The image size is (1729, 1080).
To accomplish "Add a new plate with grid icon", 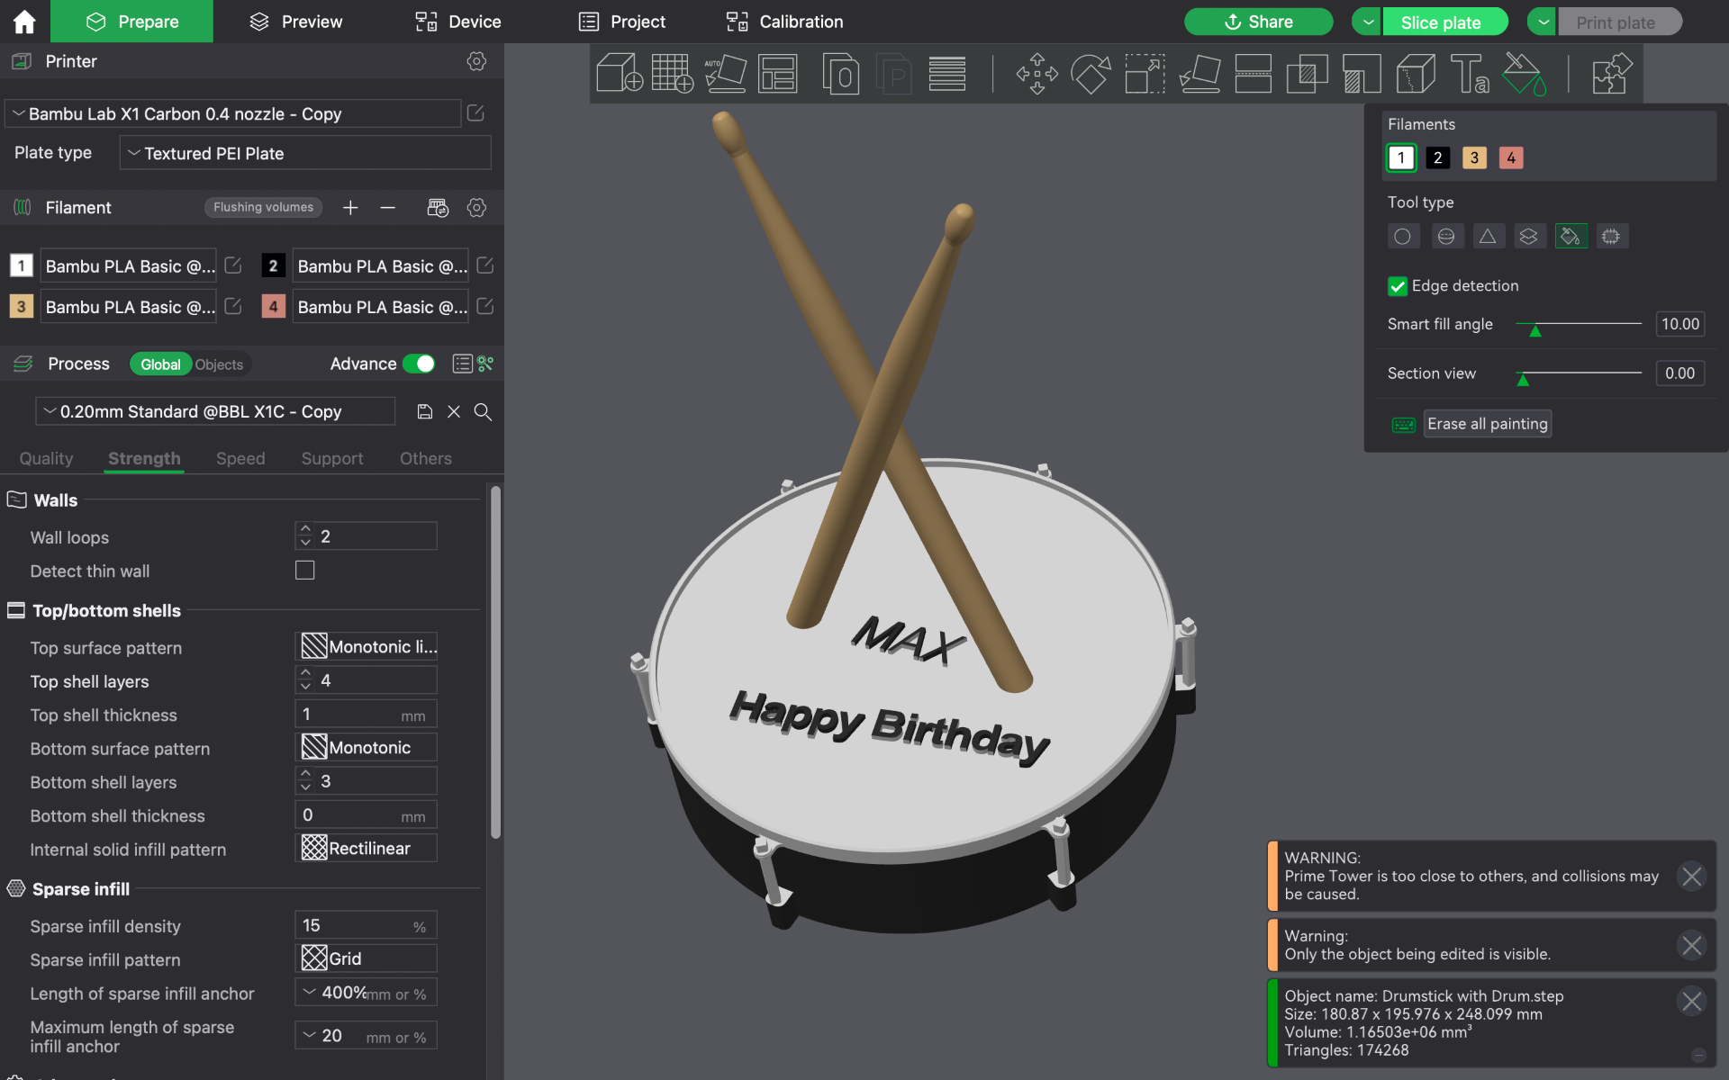I will tap(672, 73).
